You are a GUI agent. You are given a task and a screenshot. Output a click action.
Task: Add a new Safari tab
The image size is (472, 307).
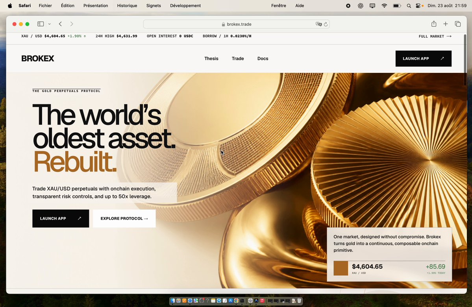[446, 24]
